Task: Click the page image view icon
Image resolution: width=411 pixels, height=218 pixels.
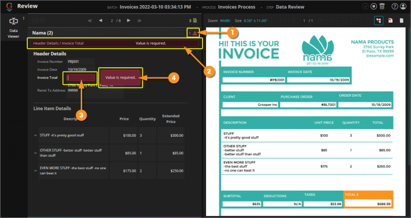Action: [x=401, y=21]
